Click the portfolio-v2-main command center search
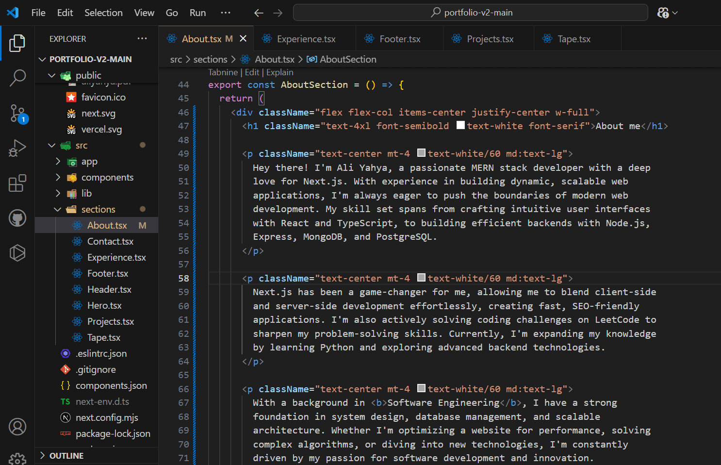This screenshot has width=721, height=465. pos(470,13)
